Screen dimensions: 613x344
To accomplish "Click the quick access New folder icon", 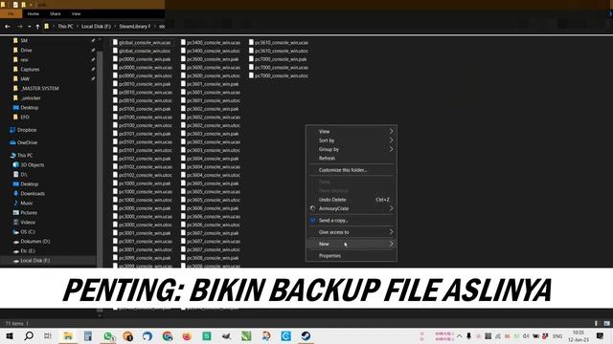I will point(23,5).
